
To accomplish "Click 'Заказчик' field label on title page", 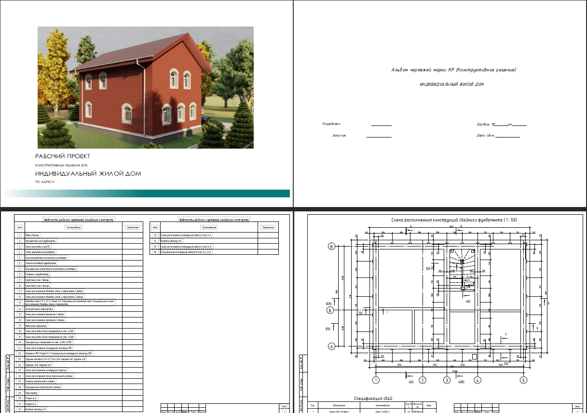I will 339,136.
